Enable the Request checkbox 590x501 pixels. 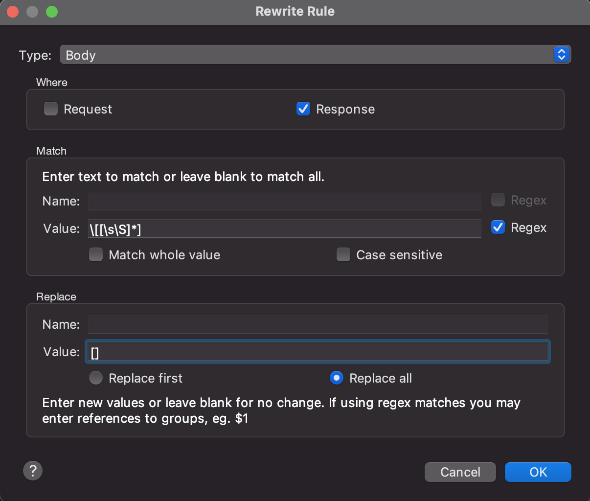click(51, 109)
